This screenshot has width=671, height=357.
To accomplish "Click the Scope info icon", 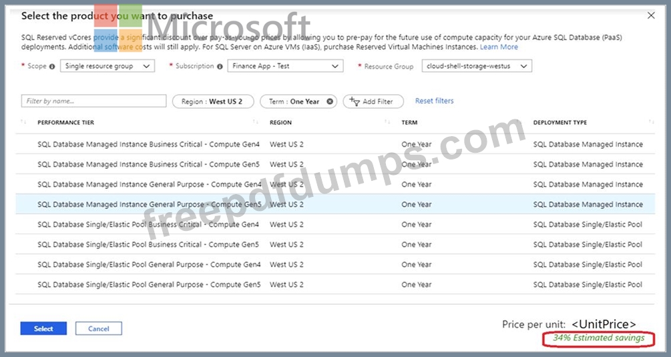I will pyautogui.click(x=53, y=67).
